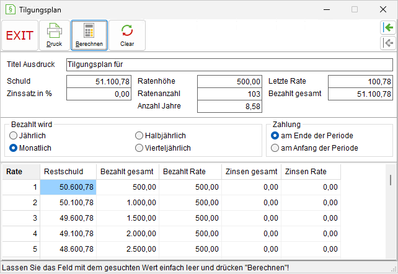Click the Anzahl Jahre field
The image size is (398, 274).
pos(229,106)
